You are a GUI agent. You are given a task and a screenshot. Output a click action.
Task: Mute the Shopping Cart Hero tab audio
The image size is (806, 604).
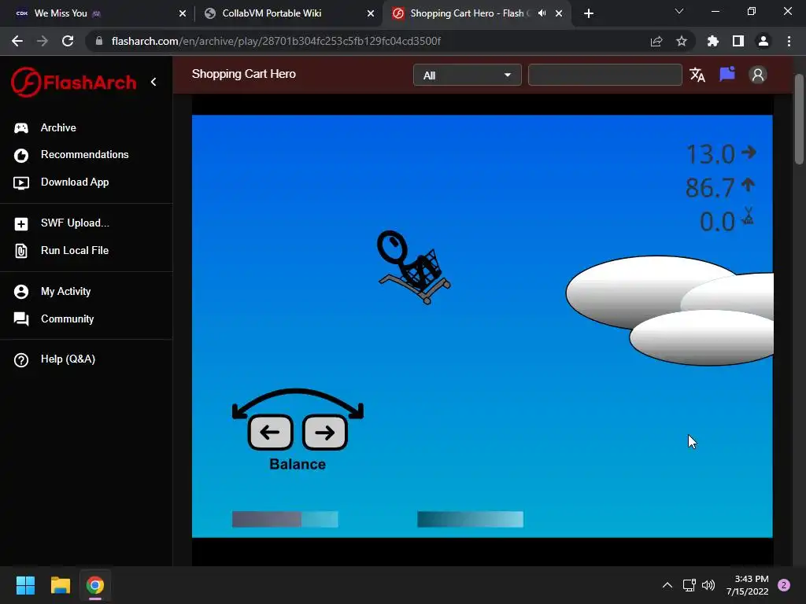point(542,13)
